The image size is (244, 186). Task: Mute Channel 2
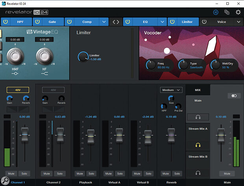[47, 173]
